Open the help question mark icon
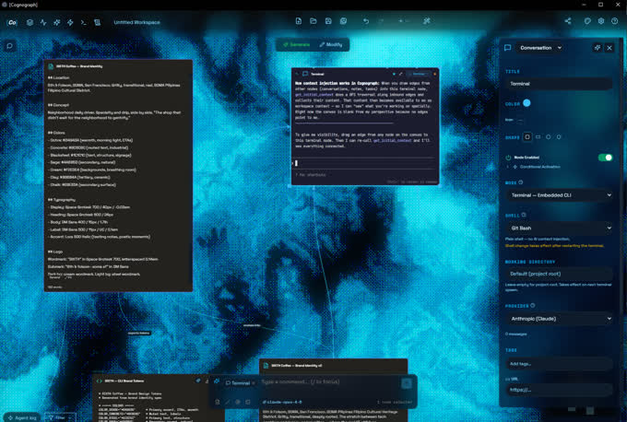 coord(615,21)
